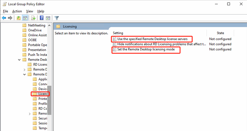Viewport: 247px width, 131px height.
Task: Click the tree pane vertical scrollbar thumb
Action: (49, 100)
